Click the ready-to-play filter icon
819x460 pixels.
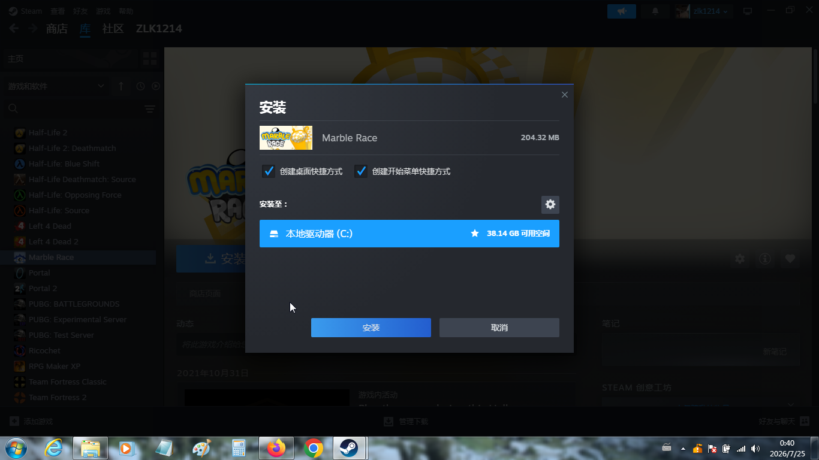[156, 86]
